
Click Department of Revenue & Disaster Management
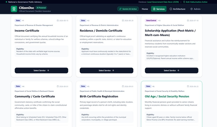coord(34,25)
